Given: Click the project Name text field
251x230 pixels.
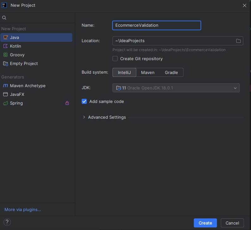Looking at the screenshot, I should click(x=156, y=25).
